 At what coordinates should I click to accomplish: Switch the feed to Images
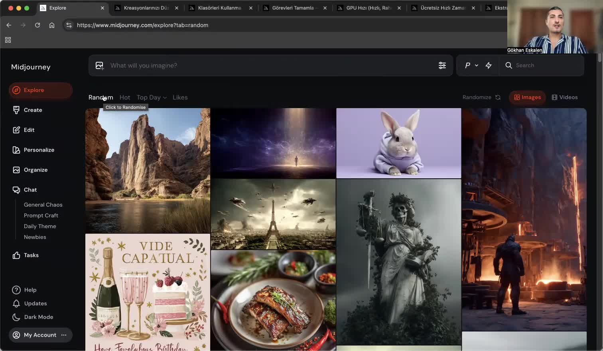point(527,97)
